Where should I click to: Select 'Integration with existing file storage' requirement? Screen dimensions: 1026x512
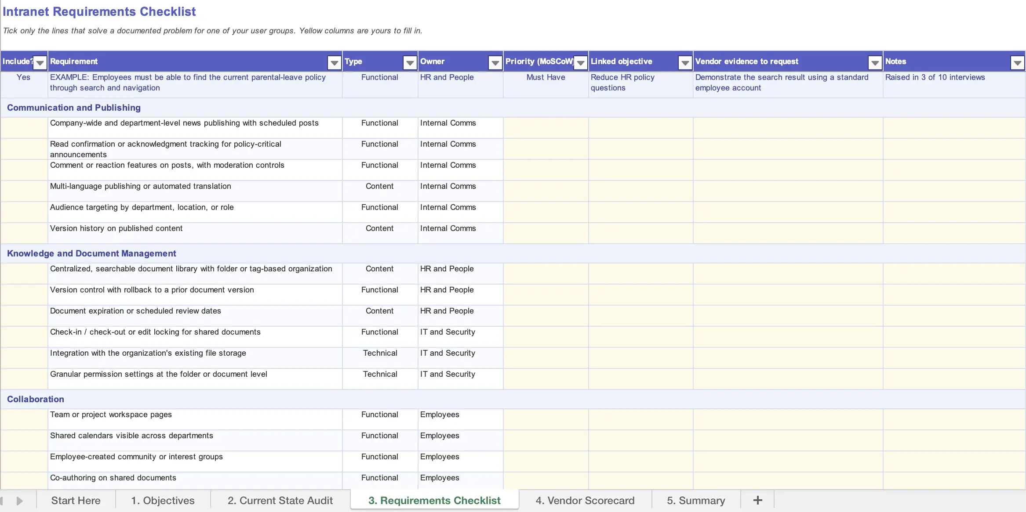coord(195,358)
